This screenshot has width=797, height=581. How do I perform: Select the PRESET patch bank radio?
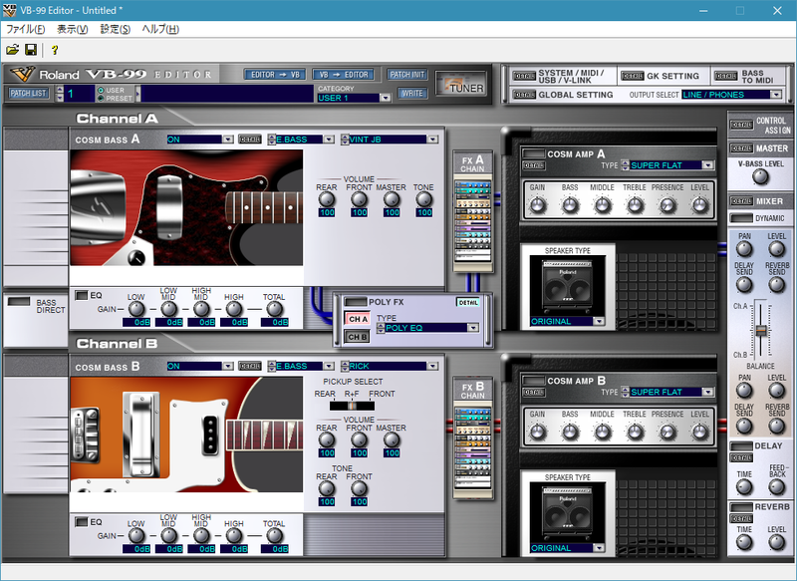pos(101,98)
